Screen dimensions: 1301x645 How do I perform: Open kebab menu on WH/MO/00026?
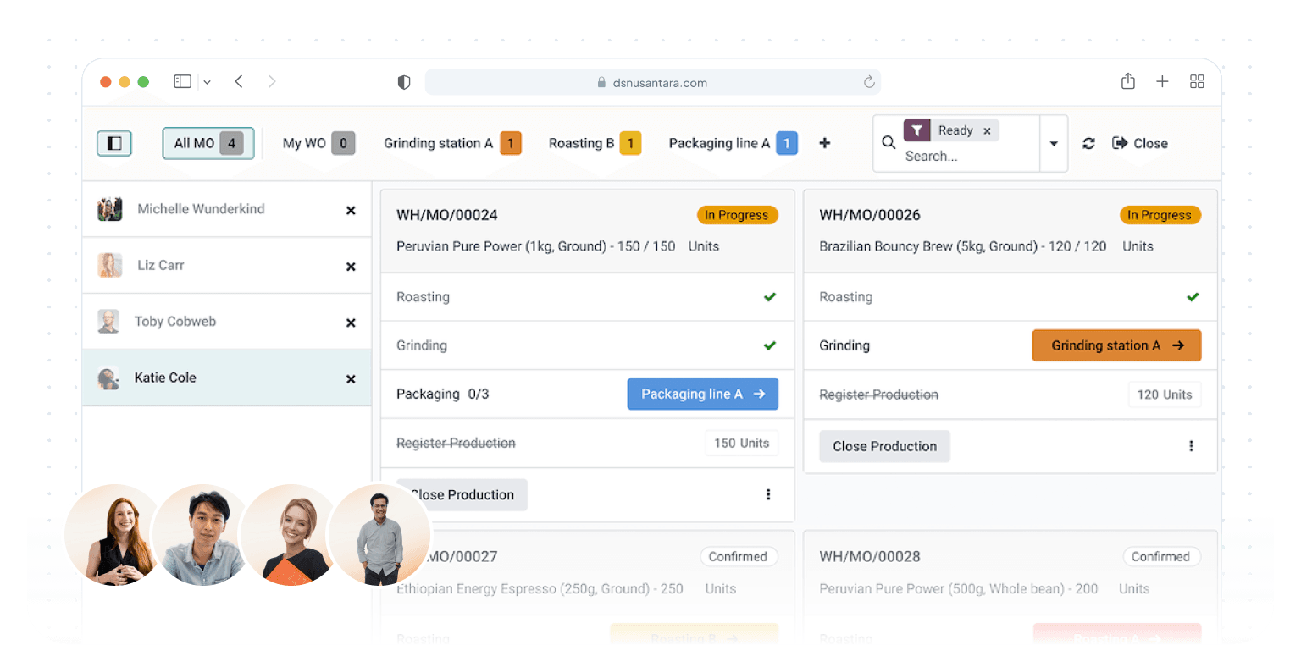[1191, 446]
